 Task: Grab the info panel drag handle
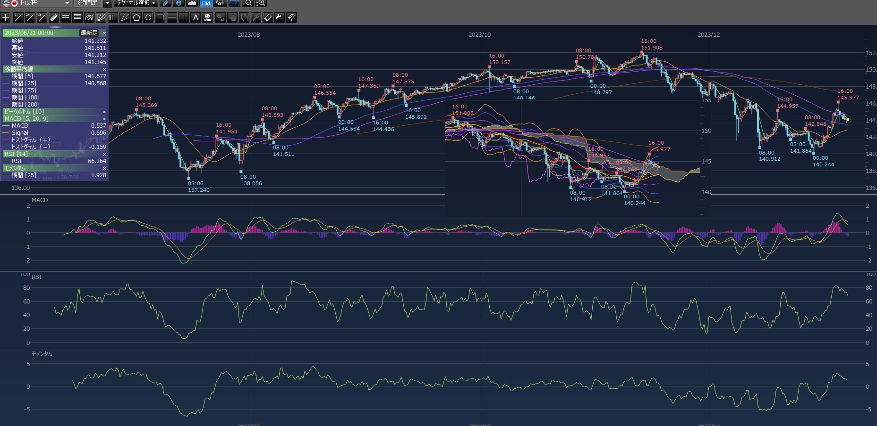[55, 27]
